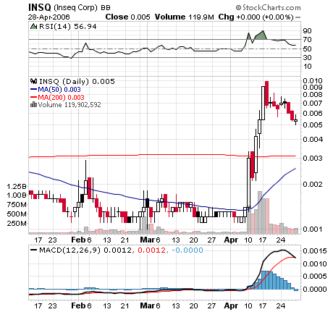Click the blue -0.0000 MACD histogram value

tap(187, 250)
